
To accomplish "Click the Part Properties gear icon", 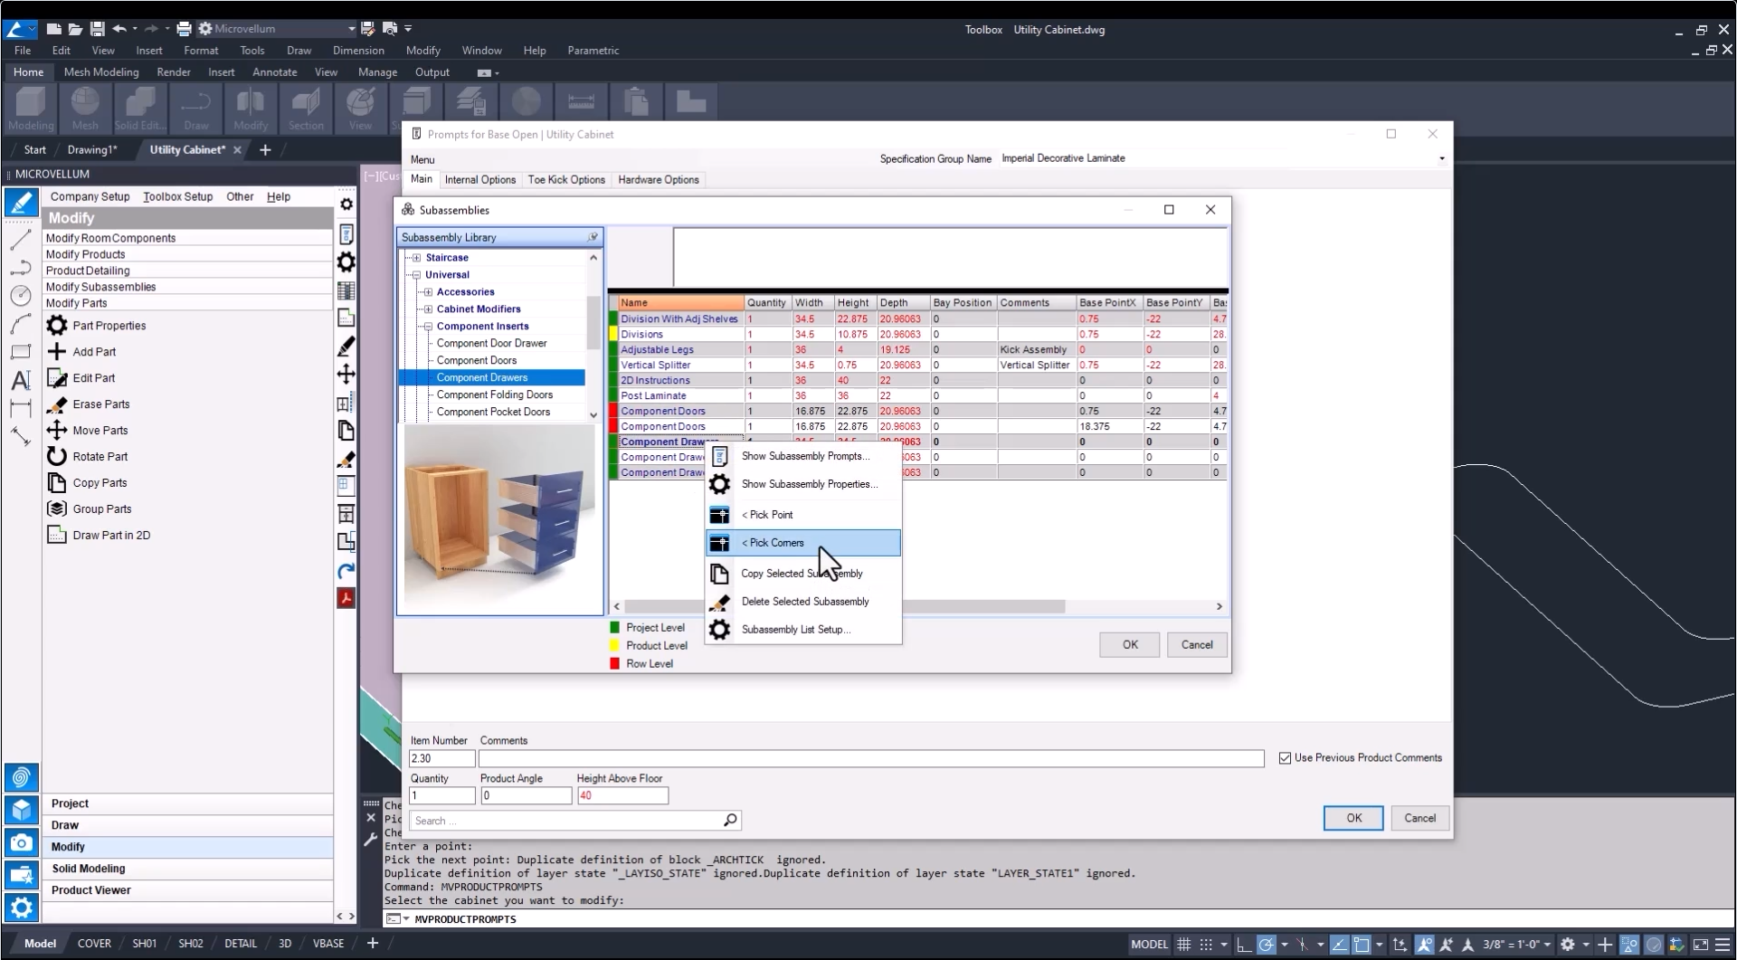I will pos(57,326).
